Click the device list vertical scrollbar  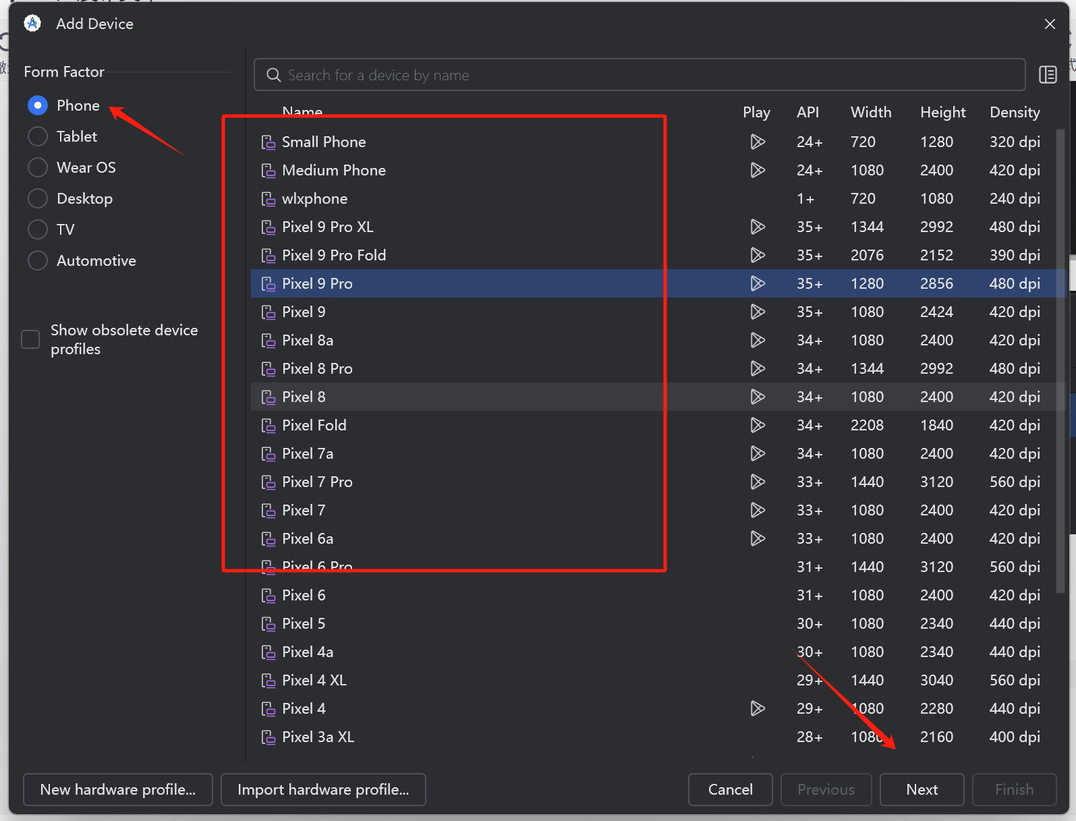pos(1060,361)
